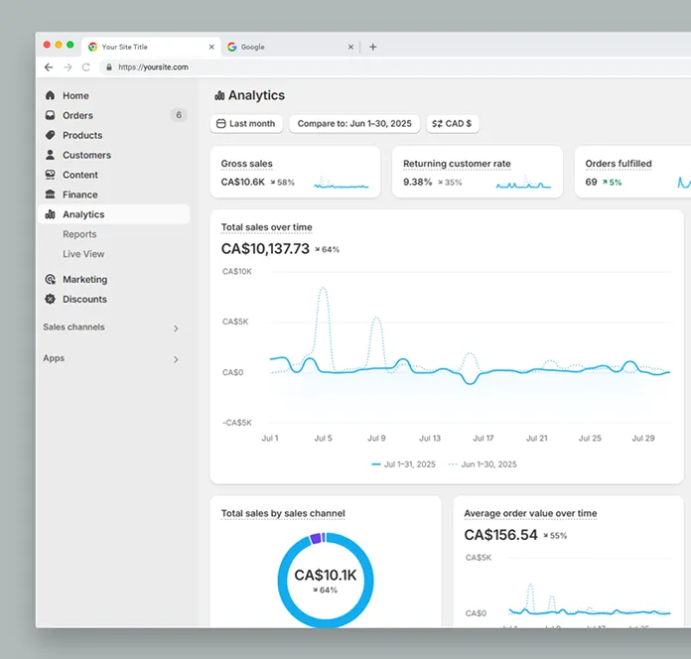Image resolution: width=691 pixels, height=659 pixels.
Task: Click the Discounts badge icon
Action: 51,300
